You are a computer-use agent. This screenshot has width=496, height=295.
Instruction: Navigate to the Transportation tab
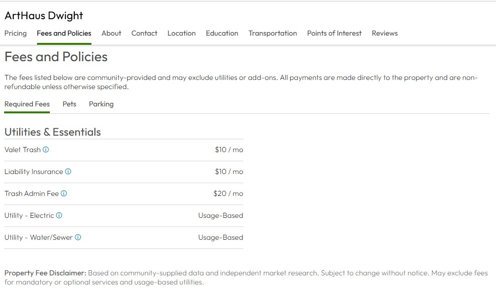pyautogui.click(x=272, y=33)
